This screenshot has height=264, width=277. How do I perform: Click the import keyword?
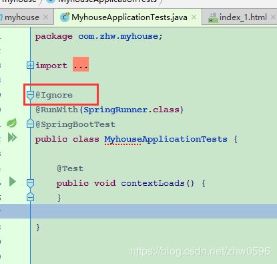(x=51, y=65)
